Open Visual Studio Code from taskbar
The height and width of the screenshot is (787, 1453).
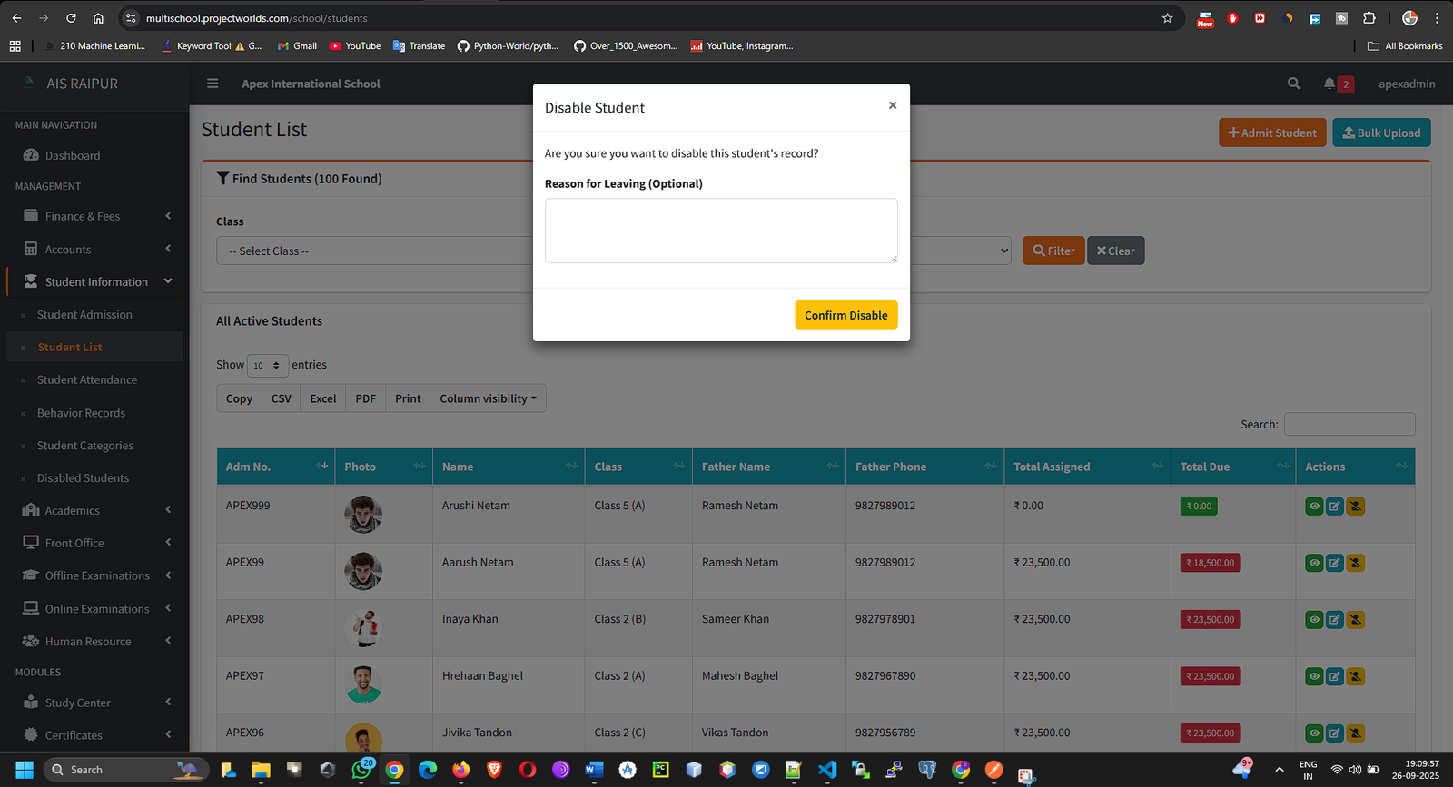[826, 770]
